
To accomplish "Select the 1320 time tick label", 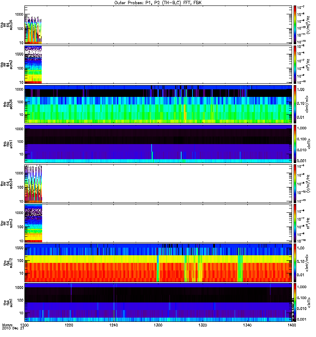I will click(203, 326).
